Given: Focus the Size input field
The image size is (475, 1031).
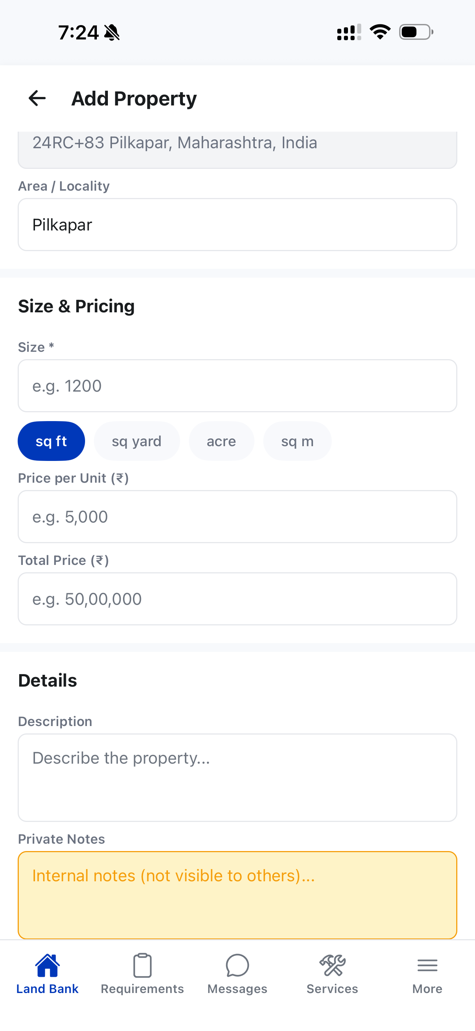Looking at the screenshot, I should (x=237, y=386).
